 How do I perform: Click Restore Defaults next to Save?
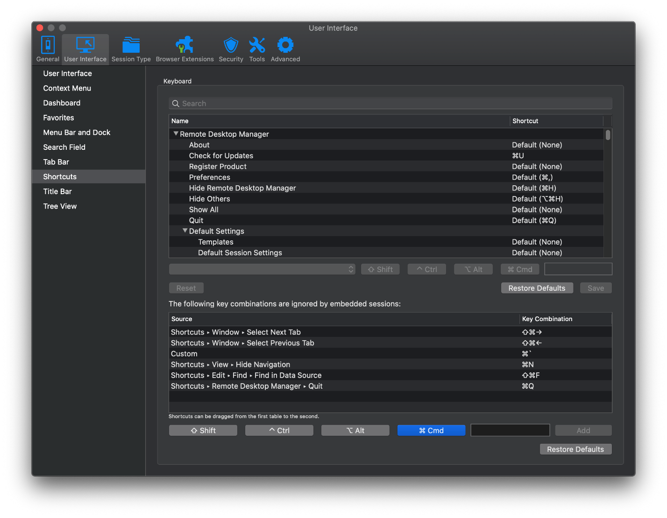(x=537, y=288)
